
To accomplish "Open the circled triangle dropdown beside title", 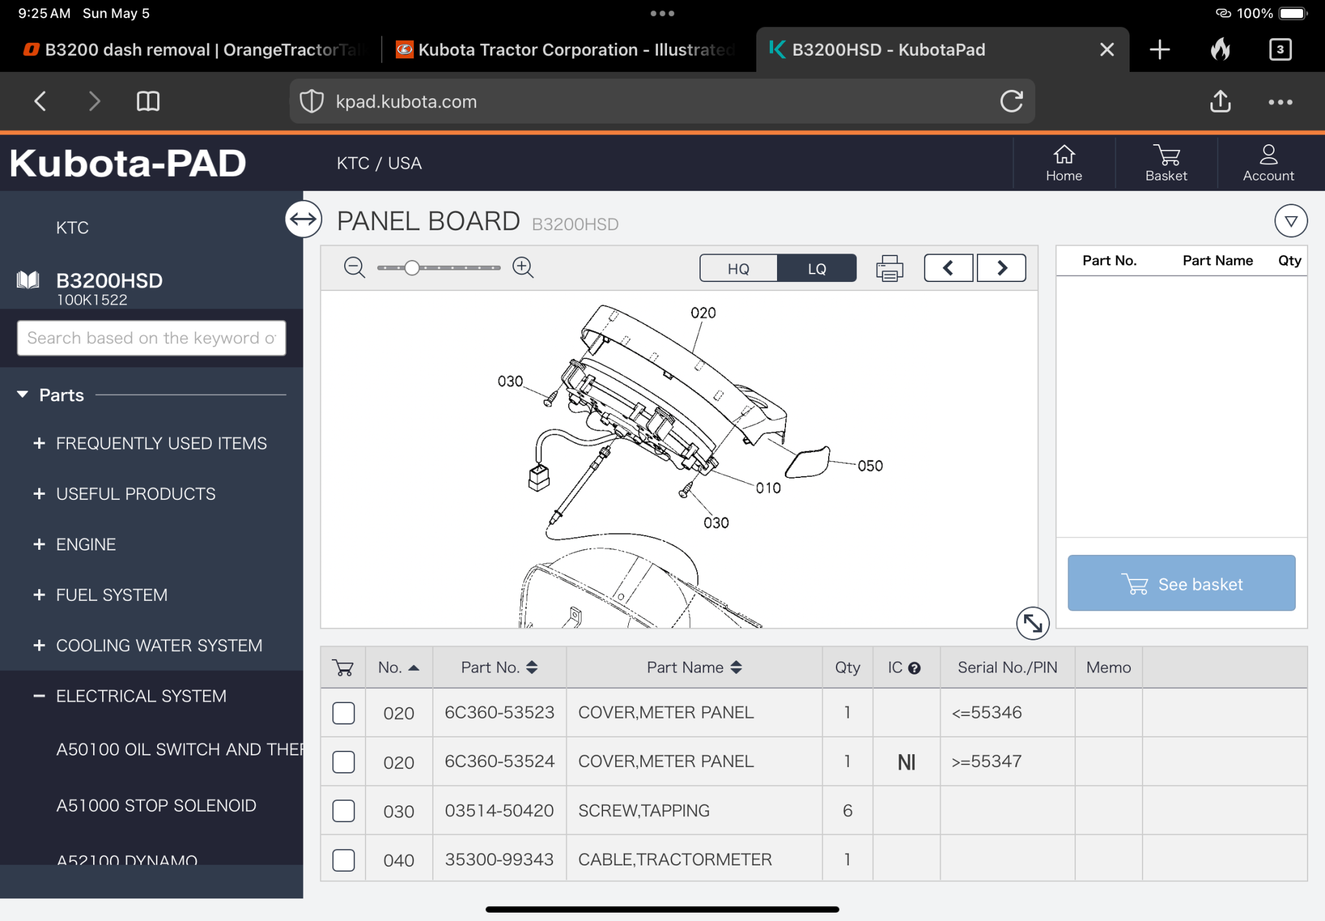I will [1291, 221].
